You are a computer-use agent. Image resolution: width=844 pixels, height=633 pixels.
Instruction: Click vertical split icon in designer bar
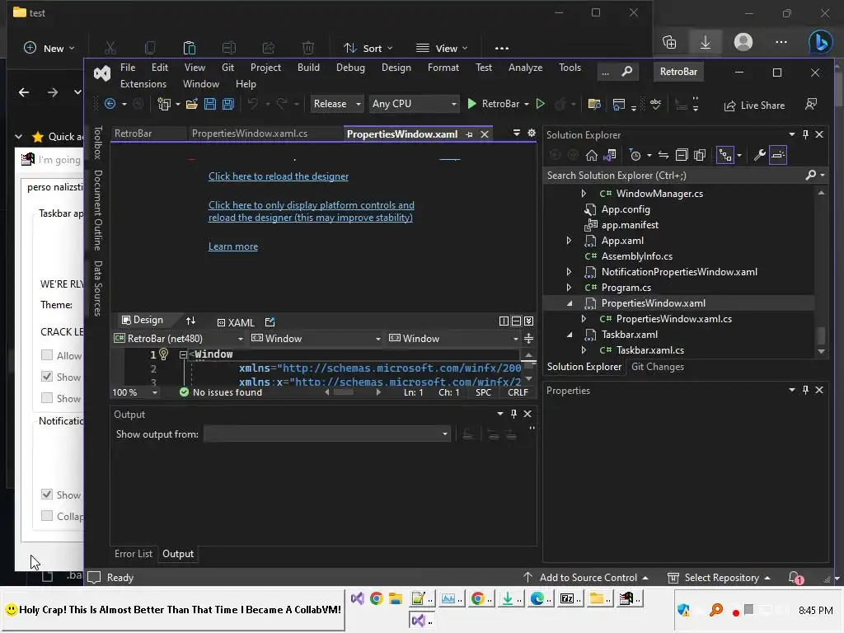tap(504, 321)
